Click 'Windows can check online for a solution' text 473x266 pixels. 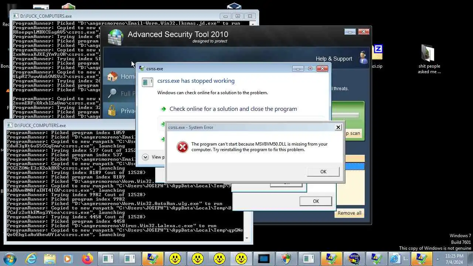coord(212,93)
